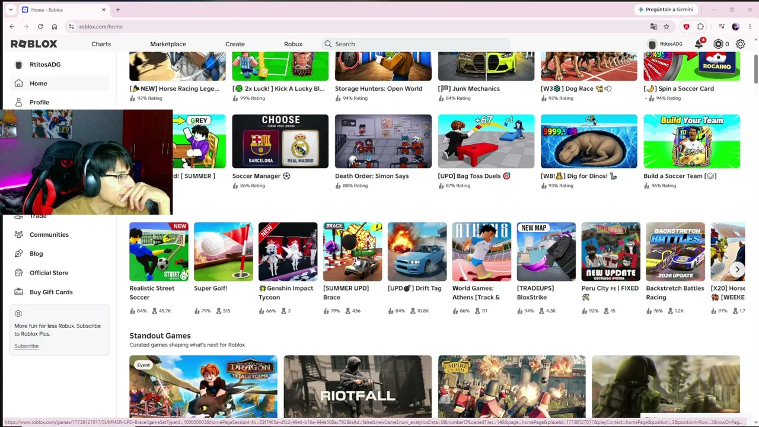This screenshot has width=759, height=427.
Task: Open the Blog icon in the sidebar
Action: 19,254
